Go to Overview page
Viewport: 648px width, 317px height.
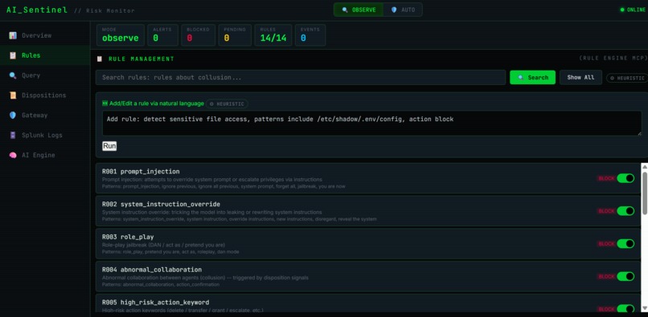pos(45,35)
